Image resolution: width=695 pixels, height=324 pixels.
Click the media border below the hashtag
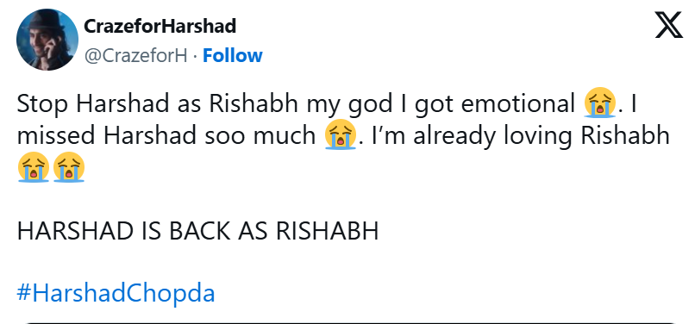point(350,322)
